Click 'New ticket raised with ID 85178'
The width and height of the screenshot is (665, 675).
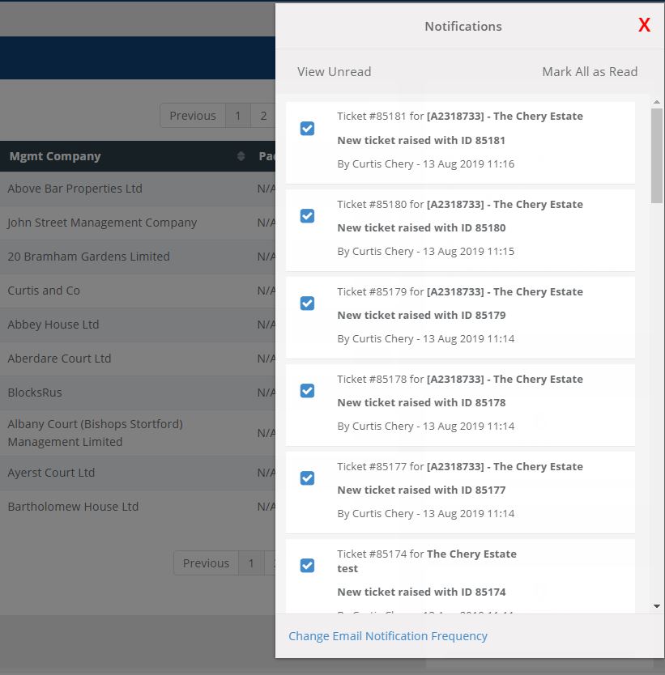coord(421,402)
